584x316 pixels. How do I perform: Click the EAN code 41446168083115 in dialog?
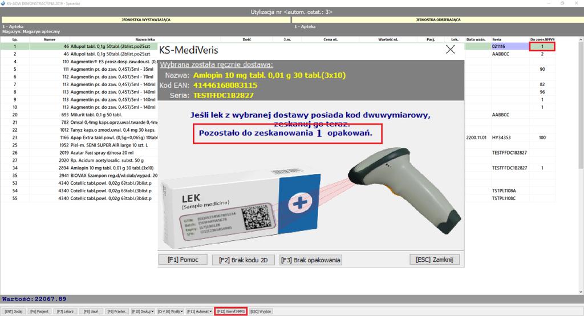pos(225,85)
